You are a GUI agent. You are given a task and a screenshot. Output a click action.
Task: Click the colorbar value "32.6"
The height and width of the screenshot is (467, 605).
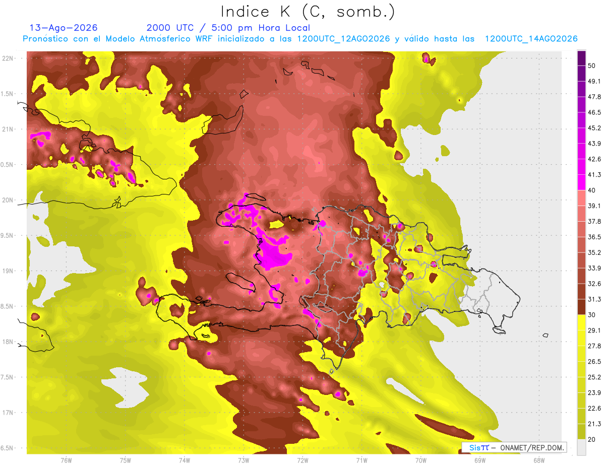[594, 284]
